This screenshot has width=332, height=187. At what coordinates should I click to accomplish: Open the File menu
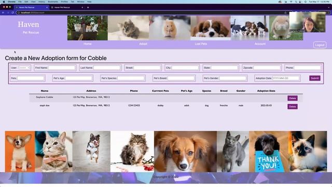[x=20, y=2]
